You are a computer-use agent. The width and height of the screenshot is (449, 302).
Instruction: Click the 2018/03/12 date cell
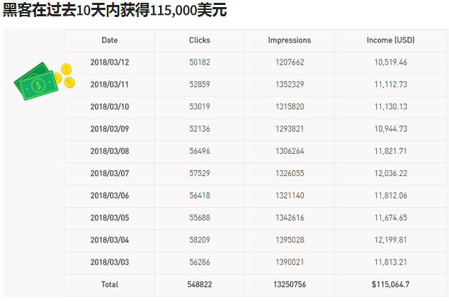(110, 62)
